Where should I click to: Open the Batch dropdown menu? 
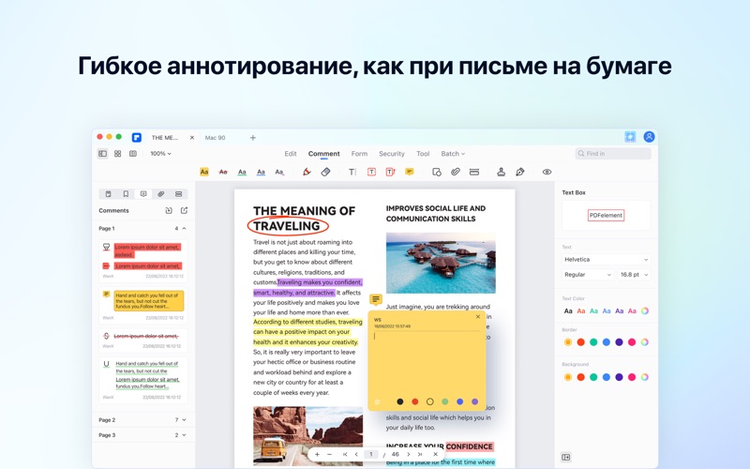[453, 154]
